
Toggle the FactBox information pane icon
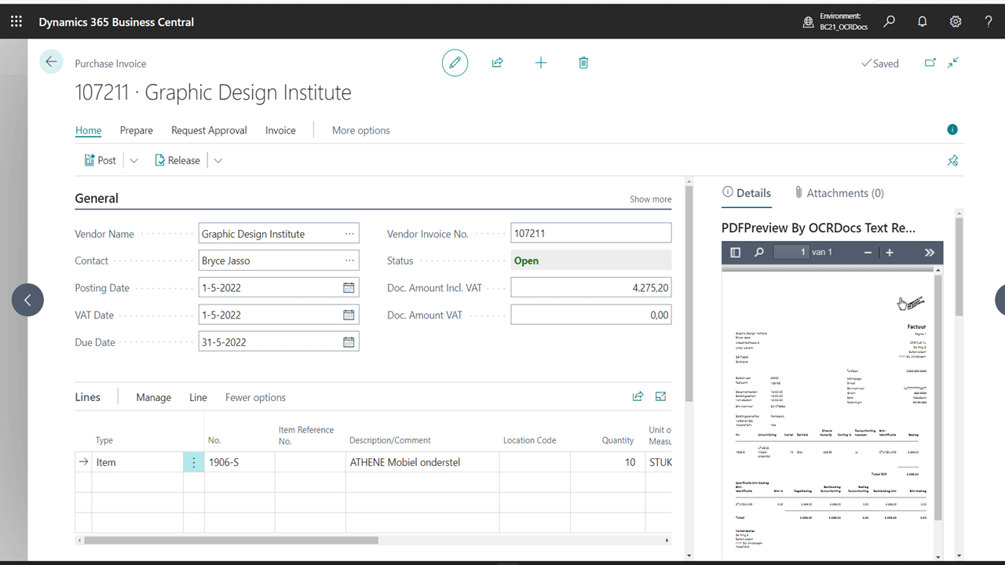tap(952, 129)
